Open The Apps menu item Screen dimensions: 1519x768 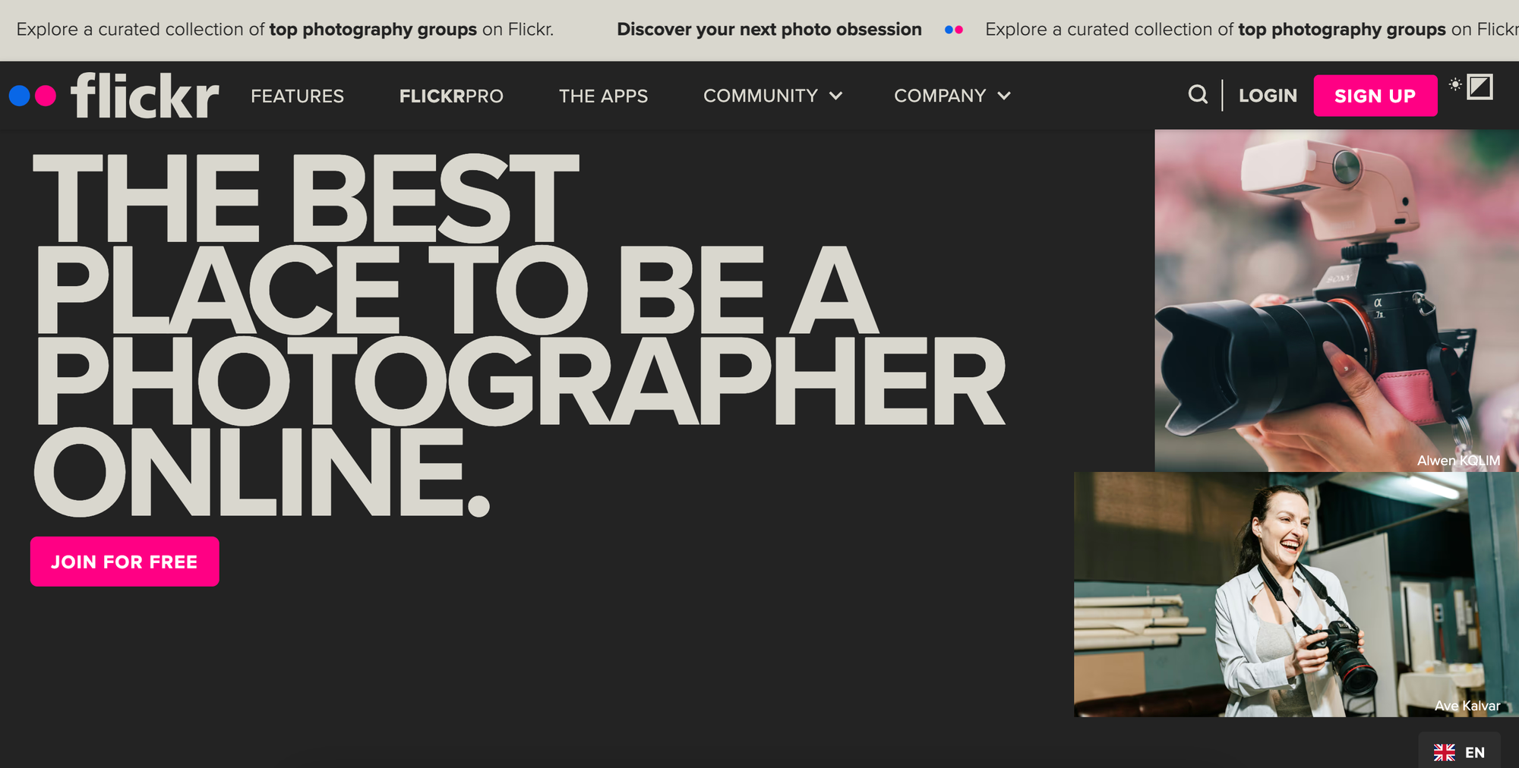[x=603, y=96]
